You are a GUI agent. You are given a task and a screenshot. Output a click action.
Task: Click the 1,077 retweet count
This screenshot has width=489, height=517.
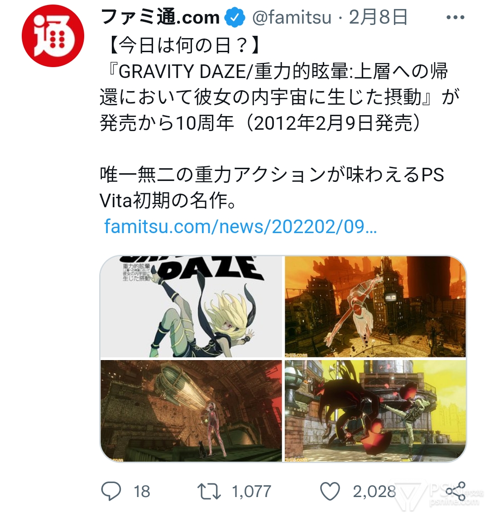pyautogui.click(x=252, y=492)
